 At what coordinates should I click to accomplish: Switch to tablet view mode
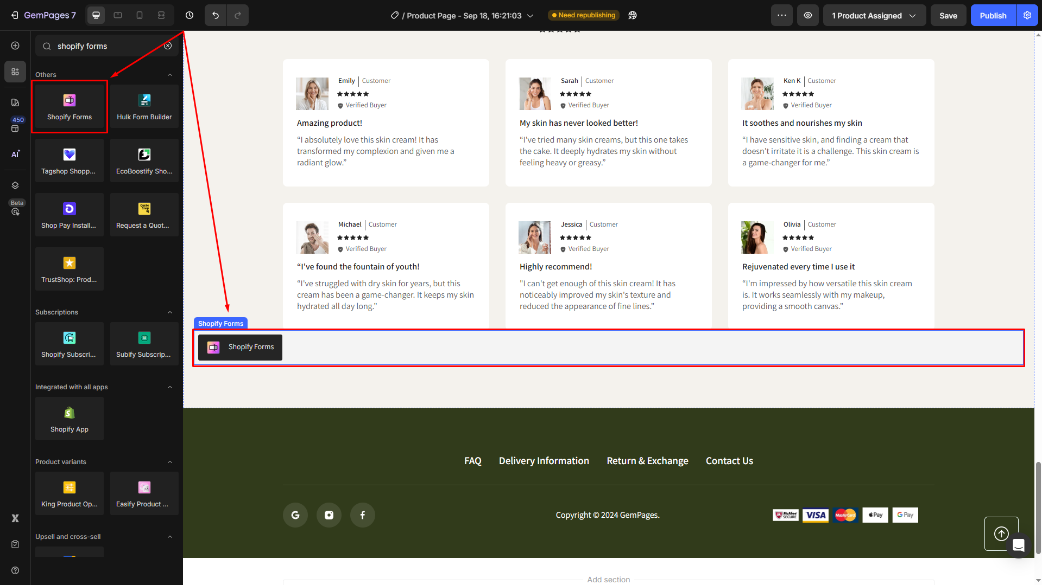coord(118,15)
